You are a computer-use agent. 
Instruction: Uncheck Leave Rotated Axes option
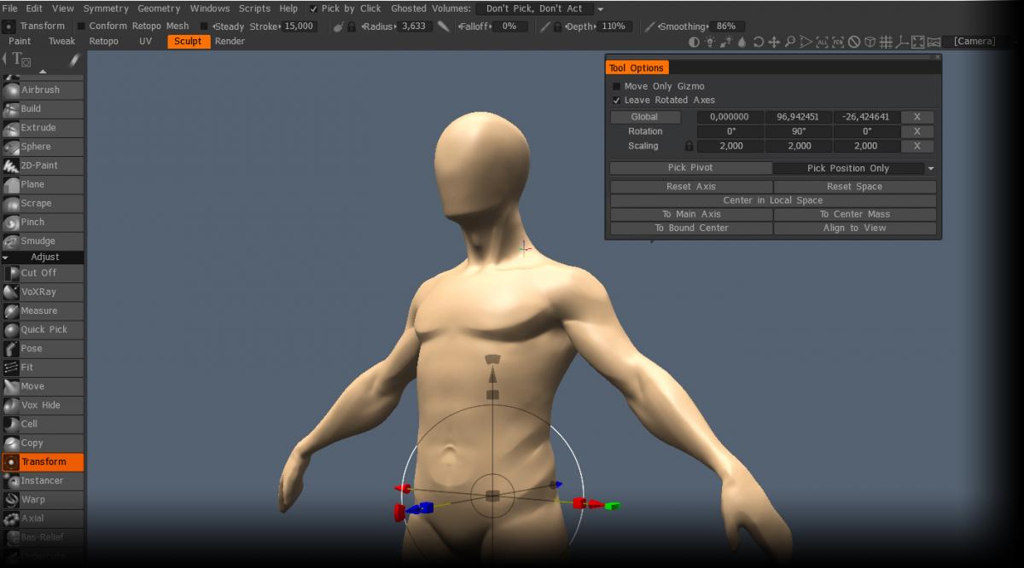617,100
